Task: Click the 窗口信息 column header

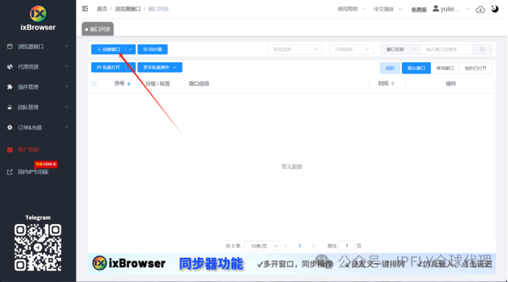Action: point(199,84)
